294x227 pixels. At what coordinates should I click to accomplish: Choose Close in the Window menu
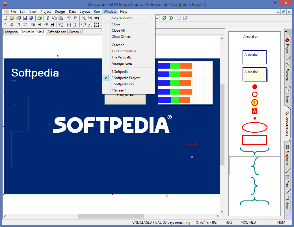tap(128, 24)
